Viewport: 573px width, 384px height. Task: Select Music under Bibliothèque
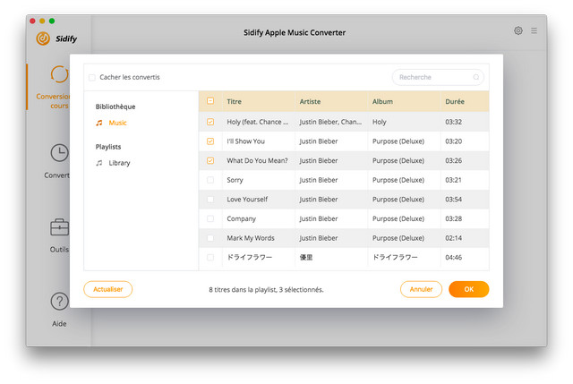pos(117,123)
